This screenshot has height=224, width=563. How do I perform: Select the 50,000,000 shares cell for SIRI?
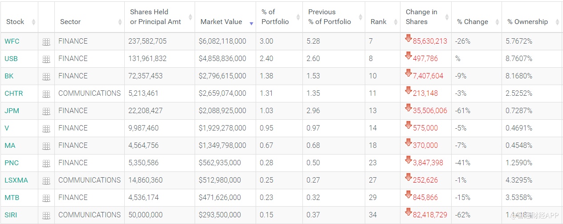[146, 215]
